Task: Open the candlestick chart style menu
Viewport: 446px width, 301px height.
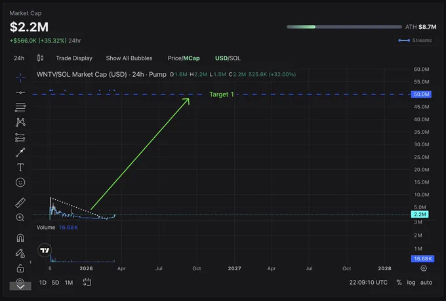Action: coord(41,58)
